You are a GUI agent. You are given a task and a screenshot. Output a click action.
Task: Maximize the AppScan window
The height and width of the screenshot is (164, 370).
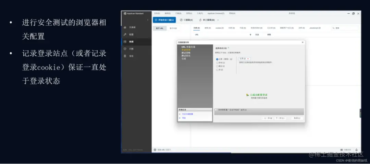click(x=353, y=14)
